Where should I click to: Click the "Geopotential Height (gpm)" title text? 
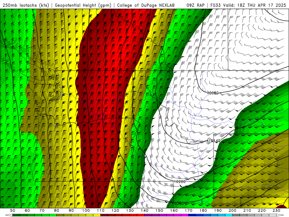point(83,5)
